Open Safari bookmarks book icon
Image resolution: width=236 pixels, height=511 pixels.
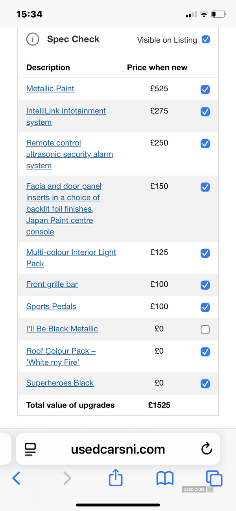(x=165, y=478)
